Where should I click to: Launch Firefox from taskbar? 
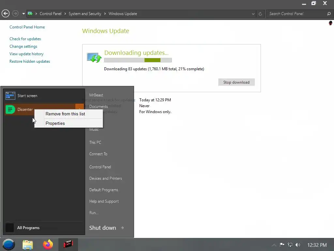coord(48,244)
